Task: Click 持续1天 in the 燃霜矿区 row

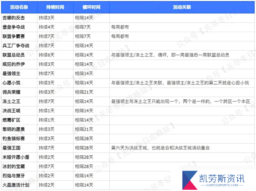Action: pos(47,120)
